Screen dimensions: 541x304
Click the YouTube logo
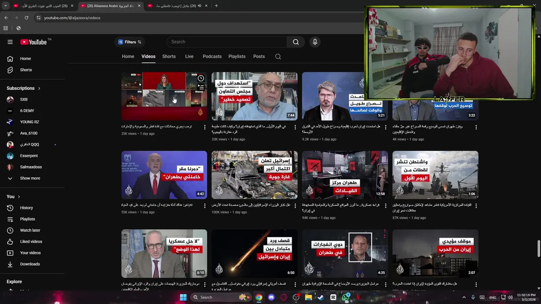pyautogui.click(x=33, y=42)
